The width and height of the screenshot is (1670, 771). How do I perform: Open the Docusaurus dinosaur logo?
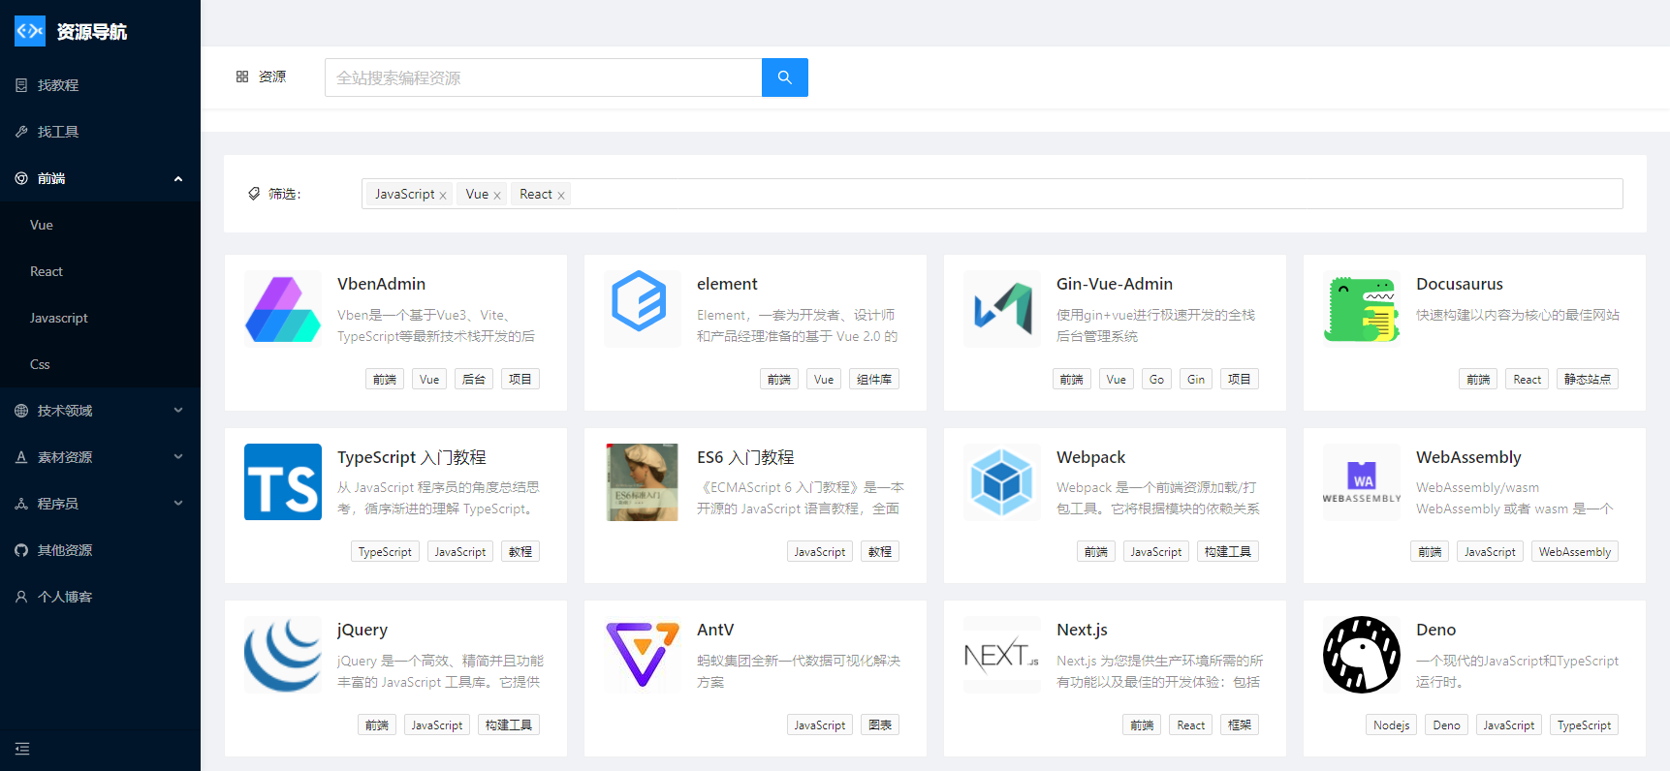click(x=1362, y=309)
